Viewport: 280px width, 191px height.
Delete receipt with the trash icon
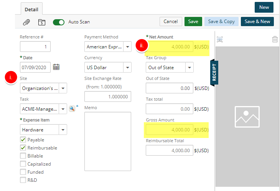click(x=275, y=39)
